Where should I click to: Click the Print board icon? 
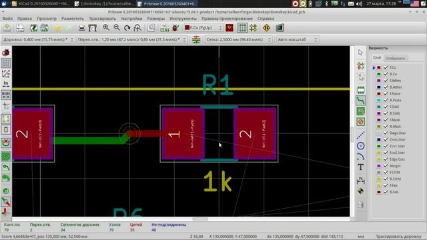(x=81, y=27)
